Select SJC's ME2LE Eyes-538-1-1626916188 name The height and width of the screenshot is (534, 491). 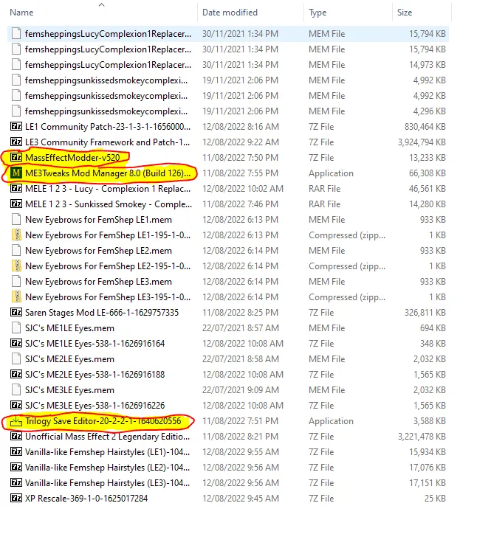pos(95,375)
